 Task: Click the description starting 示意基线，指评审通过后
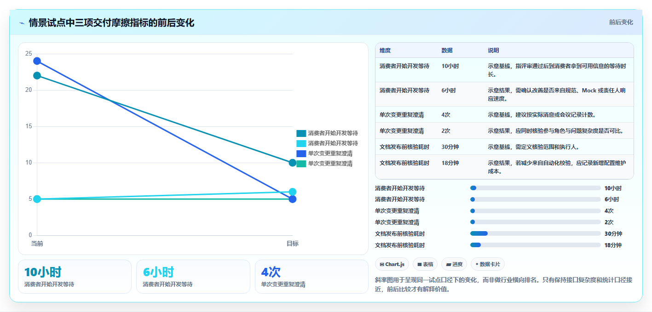click(557, 70)
